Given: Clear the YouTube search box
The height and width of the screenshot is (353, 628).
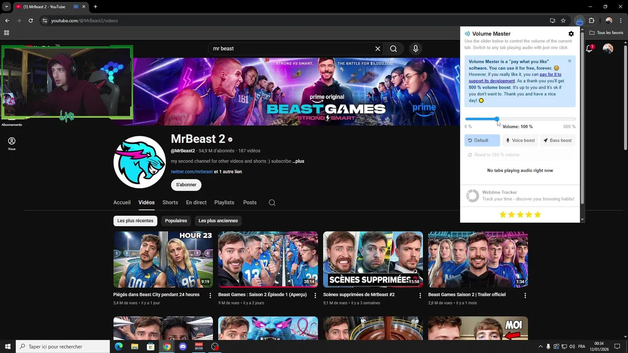Looking at the screenshot, I should click(378, 49).
